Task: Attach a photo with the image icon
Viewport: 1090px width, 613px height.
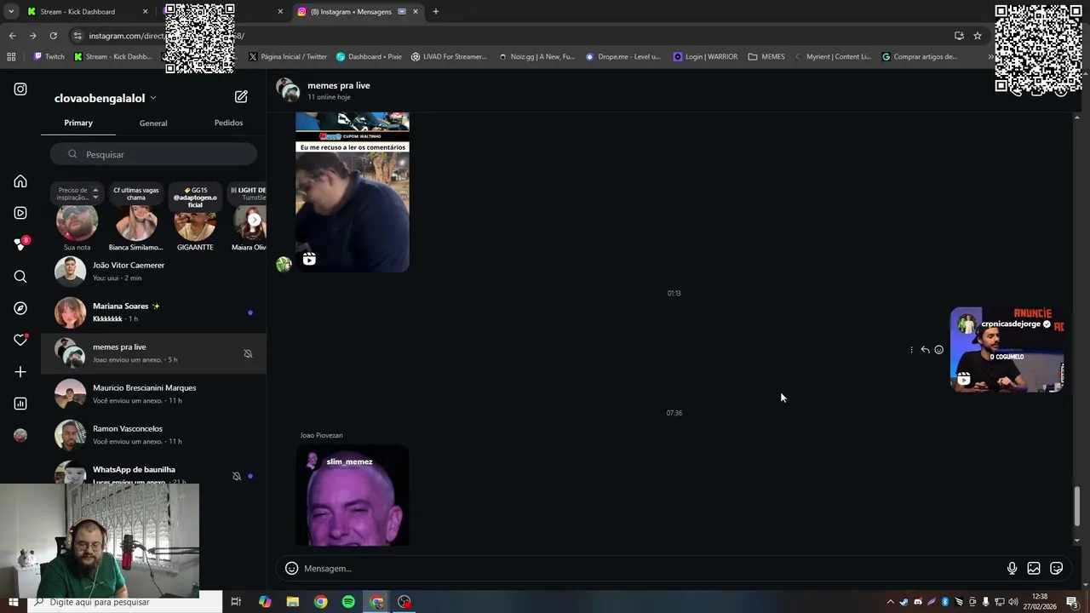Action: pyautogui.click(x=1034, y=569)
